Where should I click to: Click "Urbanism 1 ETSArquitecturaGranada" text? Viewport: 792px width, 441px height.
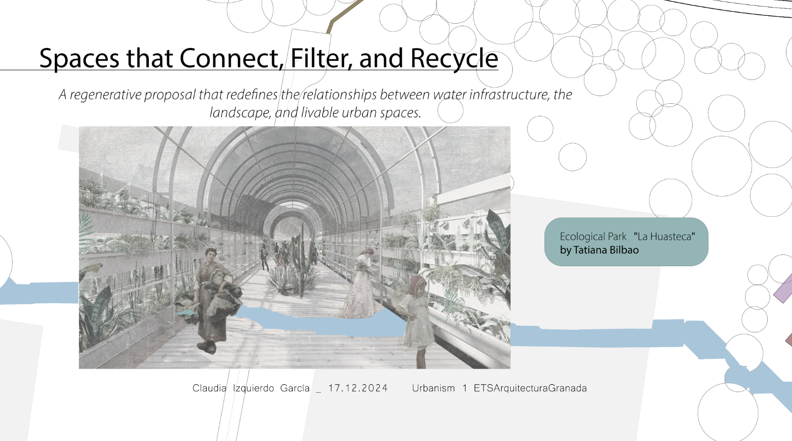(499, 388)
